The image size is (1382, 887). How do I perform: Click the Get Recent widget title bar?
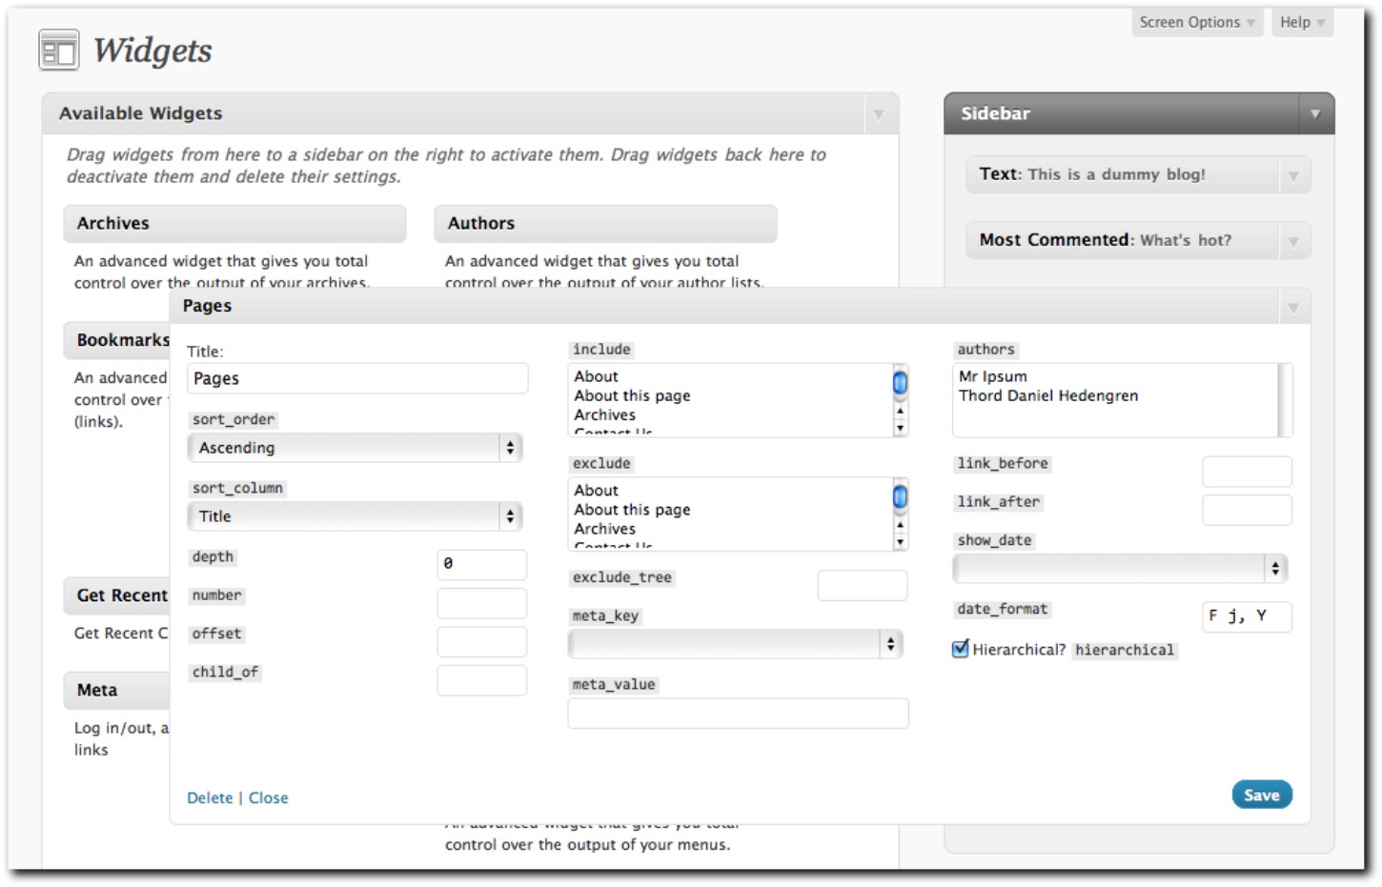pyautogui.click(x=117, y=595)
